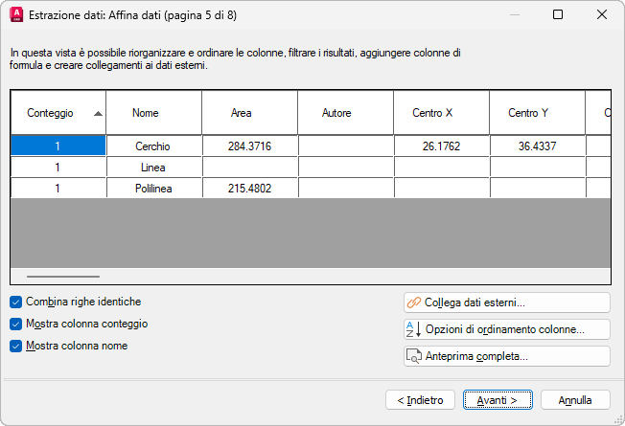Uncheck Mostra colonna conteggio

[16, 324]
